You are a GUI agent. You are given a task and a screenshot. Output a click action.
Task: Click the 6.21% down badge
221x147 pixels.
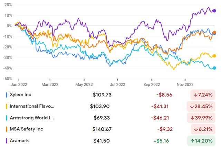pyautogui.click(x=203, y=129)
